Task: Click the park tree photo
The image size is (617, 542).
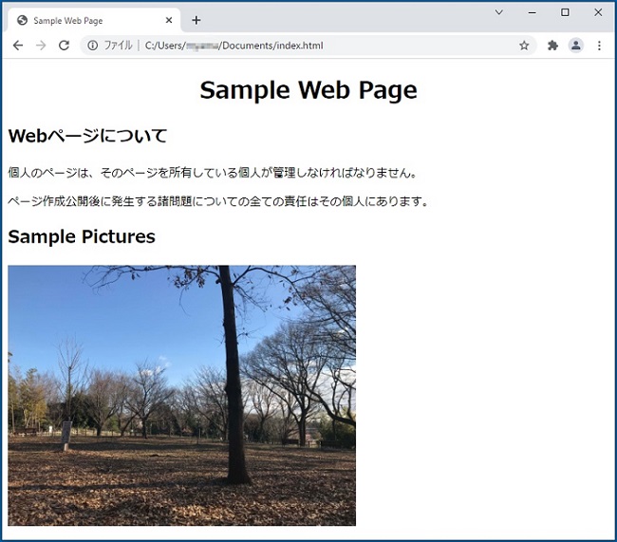Action: (x=181, y=395)
